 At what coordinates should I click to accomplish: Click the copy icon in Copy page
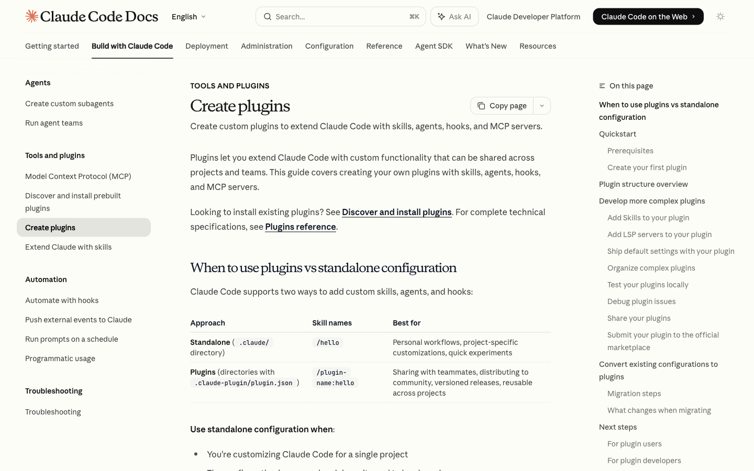pyautogui.click(x=481, y=106)
